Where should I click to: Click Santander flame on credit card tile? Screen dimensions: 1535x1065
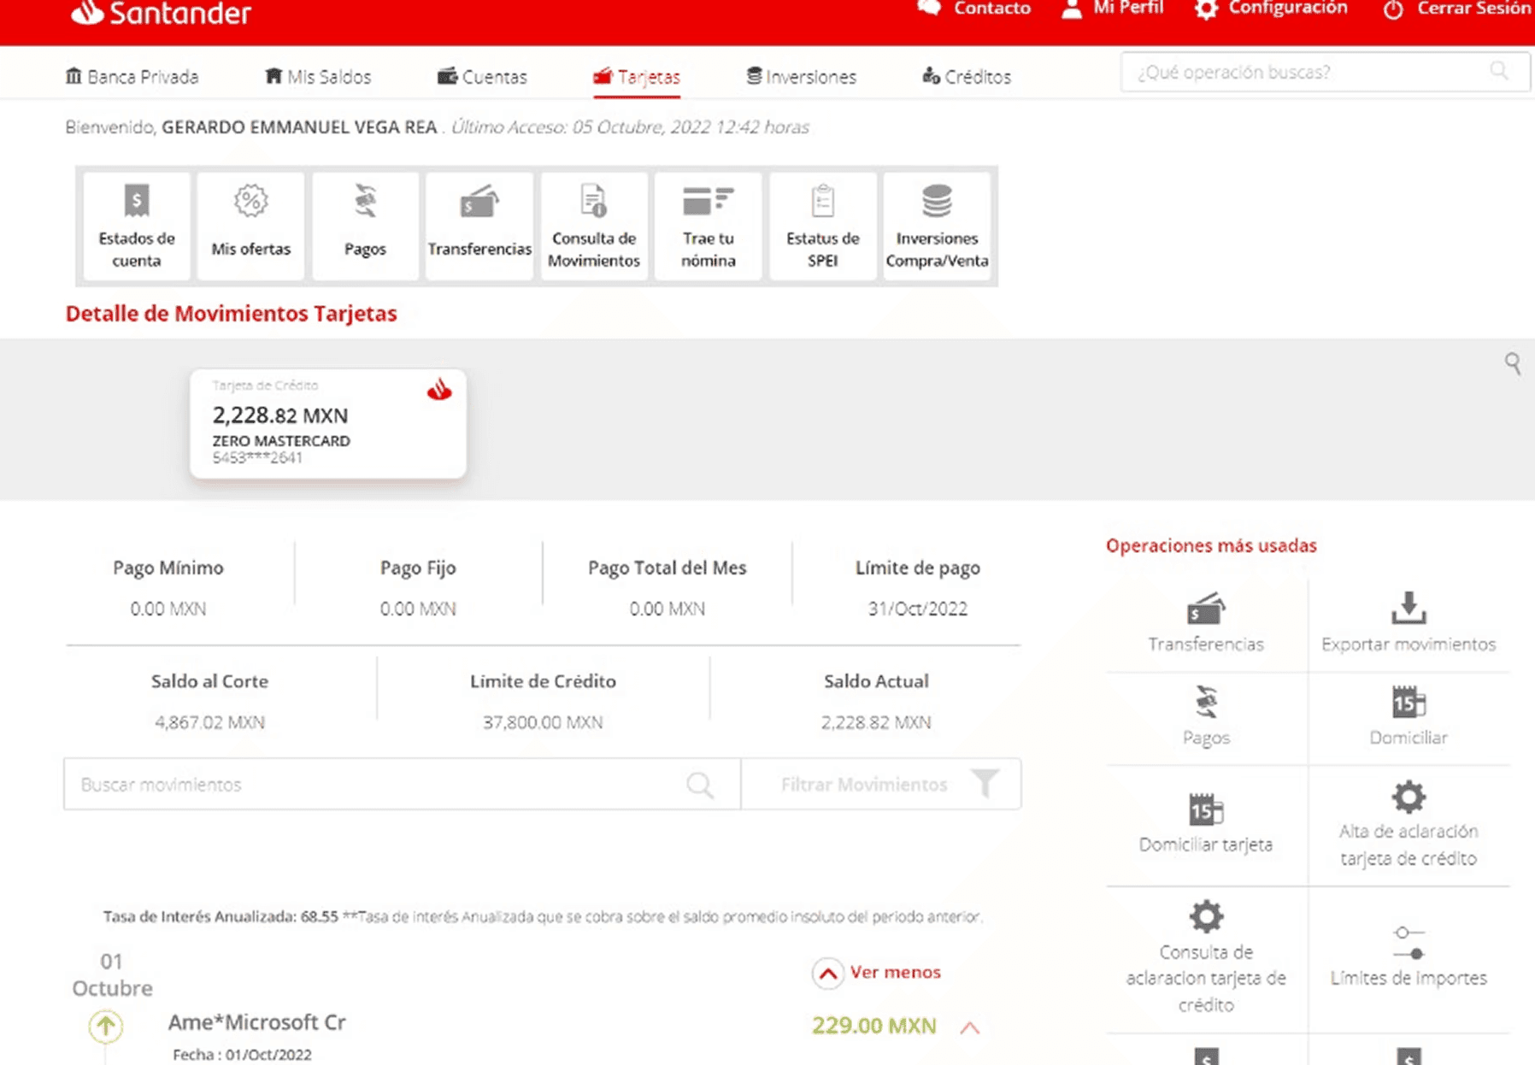click(439, 390)
